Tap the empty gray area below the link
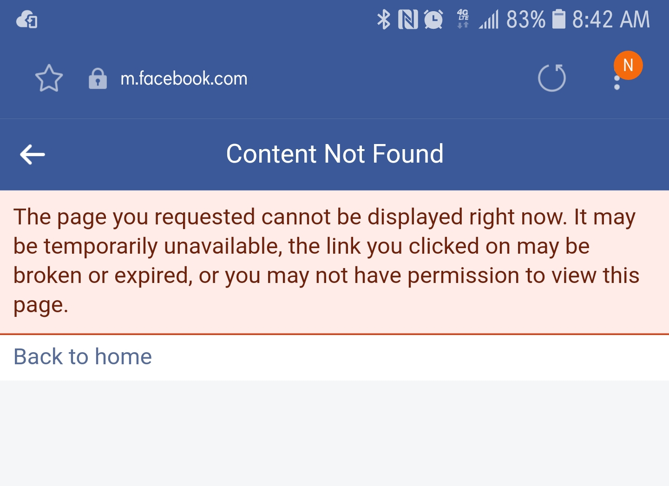Viewport: 669px width, 486px height. (334, 433)
